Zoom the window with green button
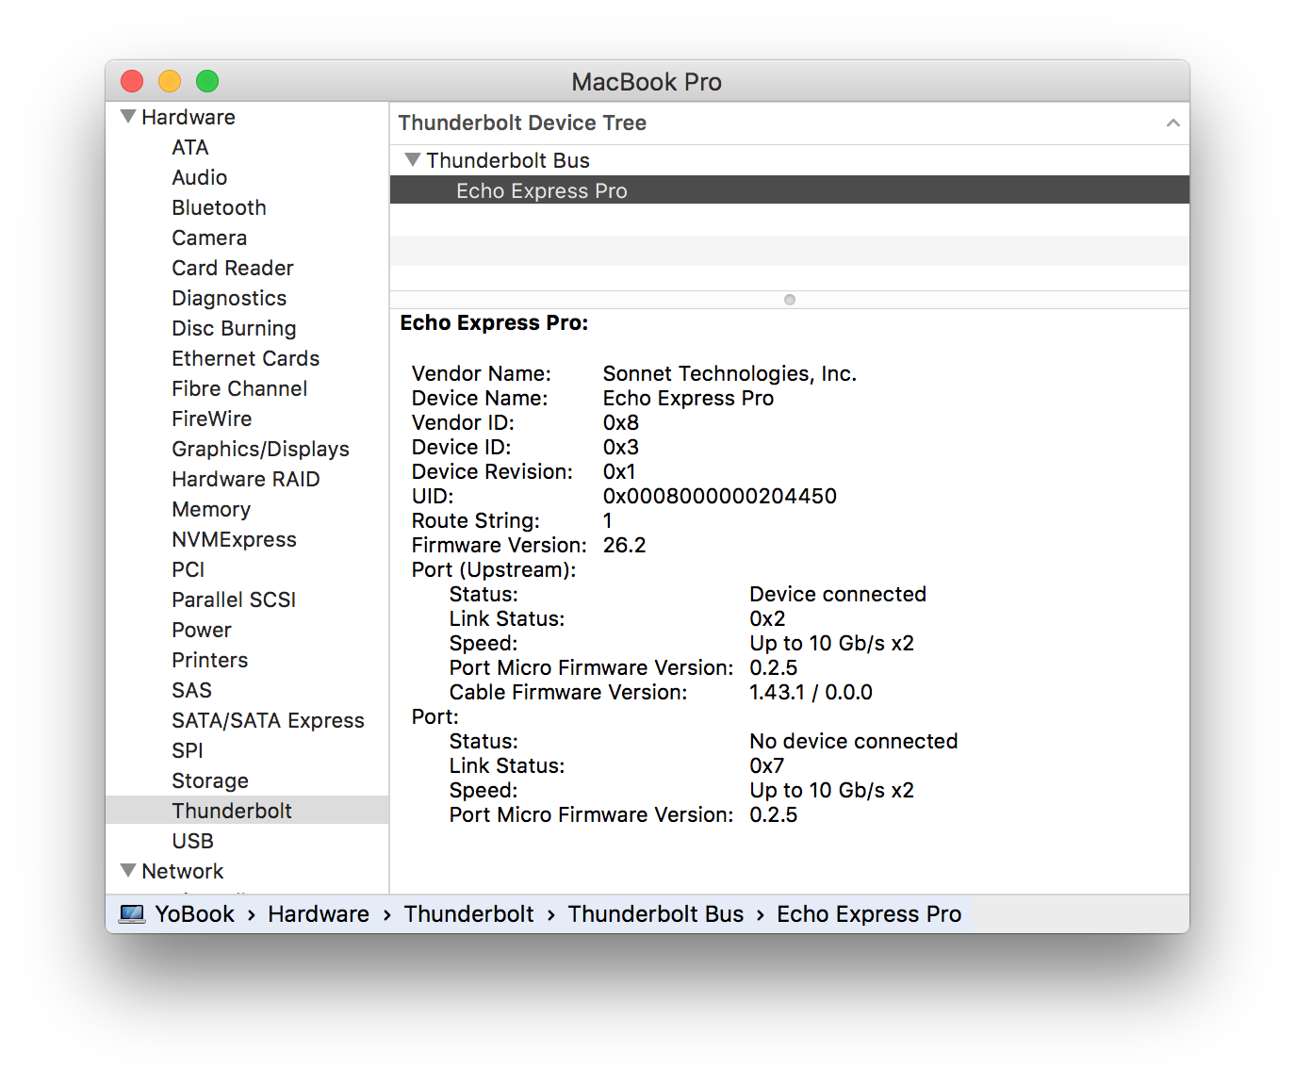The width and height of the screenshot is (1295, 1084). point(207,82)
